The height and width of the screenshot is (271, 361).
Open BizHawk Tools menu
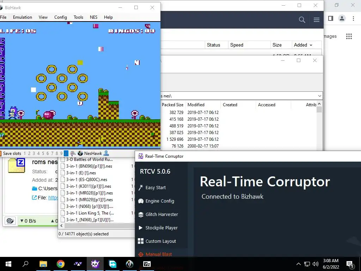(78, 17)
